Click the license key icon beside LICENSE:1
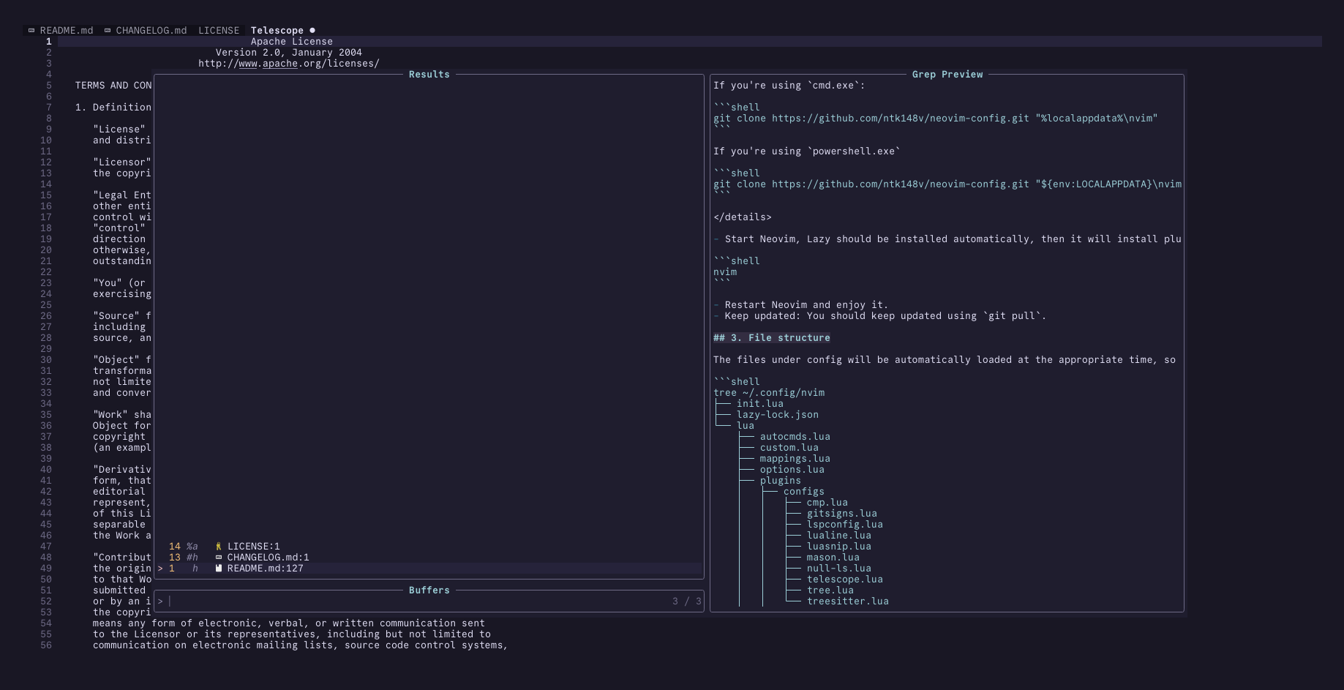The height and width of the screenshot is (690, 1344). pyautogui.click(x=218, y=547)
